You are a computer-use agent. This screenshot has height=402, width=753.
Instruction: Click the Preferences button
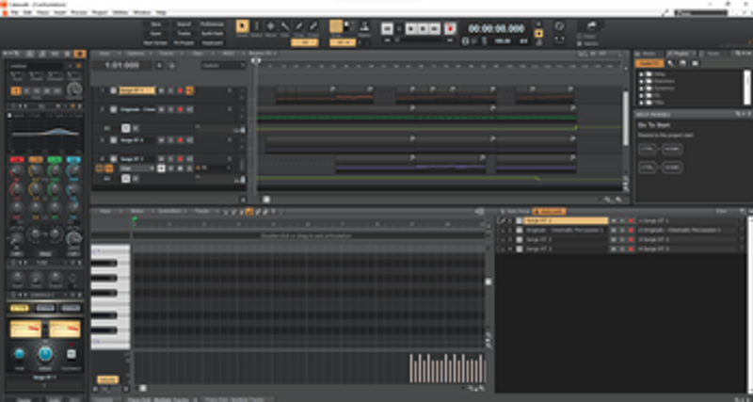[x=212, y=24]
